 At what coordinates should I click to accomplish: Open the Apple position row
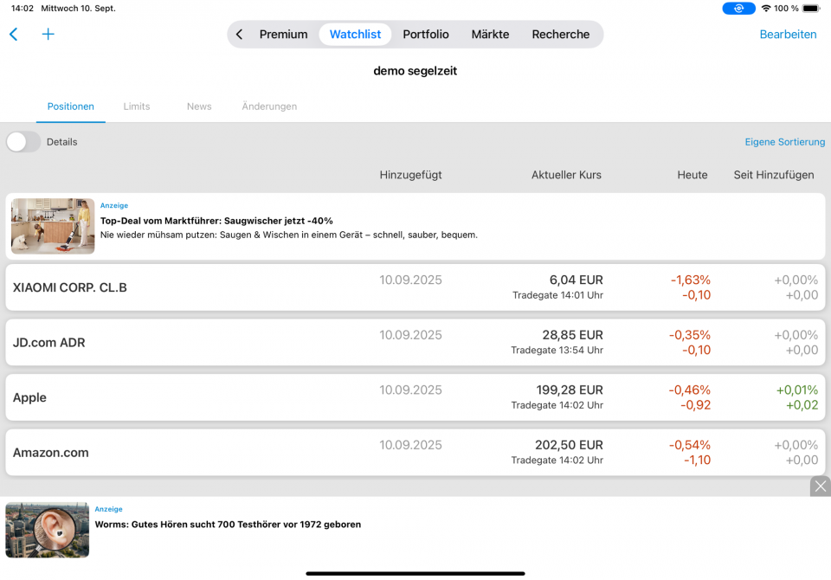(415, 397)
